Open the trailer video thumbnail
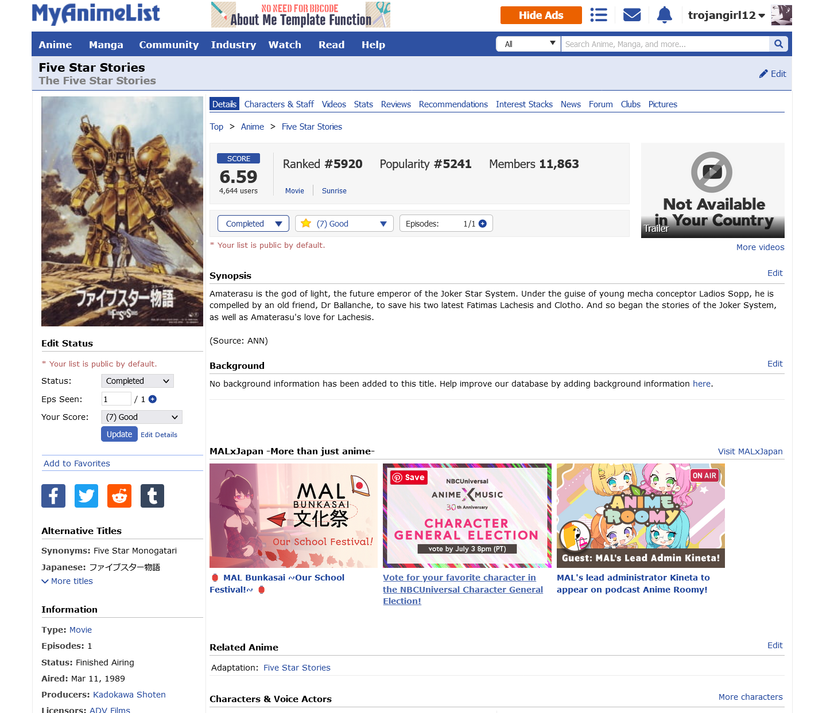The width and height of the screenshot is (834, 713). click(713, 190)
